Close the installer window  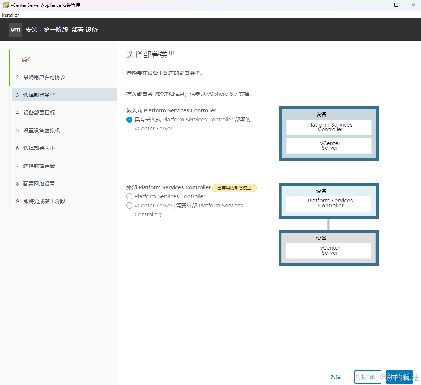[413, 5]
